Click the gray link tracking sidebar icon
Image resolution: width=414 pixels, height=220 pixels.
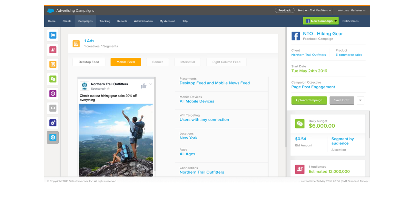(53, 108)
